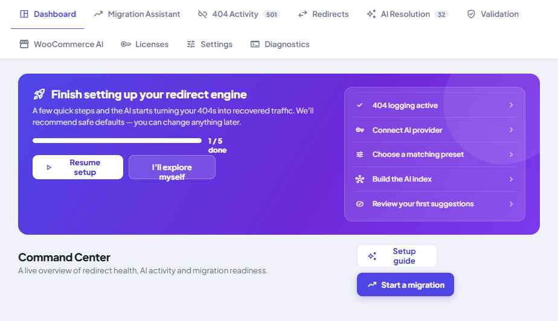Click the setup progress bar
Viewport: 558px width, 321px height.
click(x=117, y=141)
